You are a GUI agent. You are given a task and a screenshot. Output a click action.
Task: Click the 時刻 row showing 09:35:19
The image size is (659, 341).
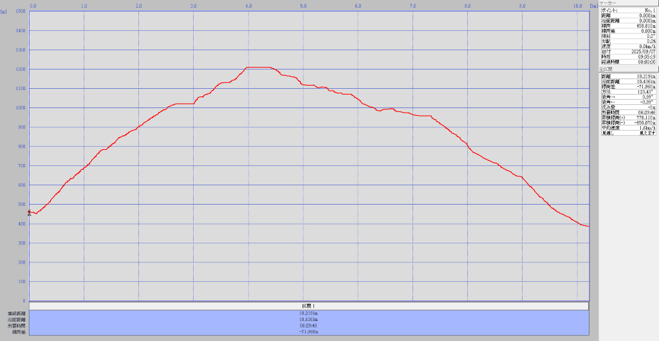[x=628, y=57]
